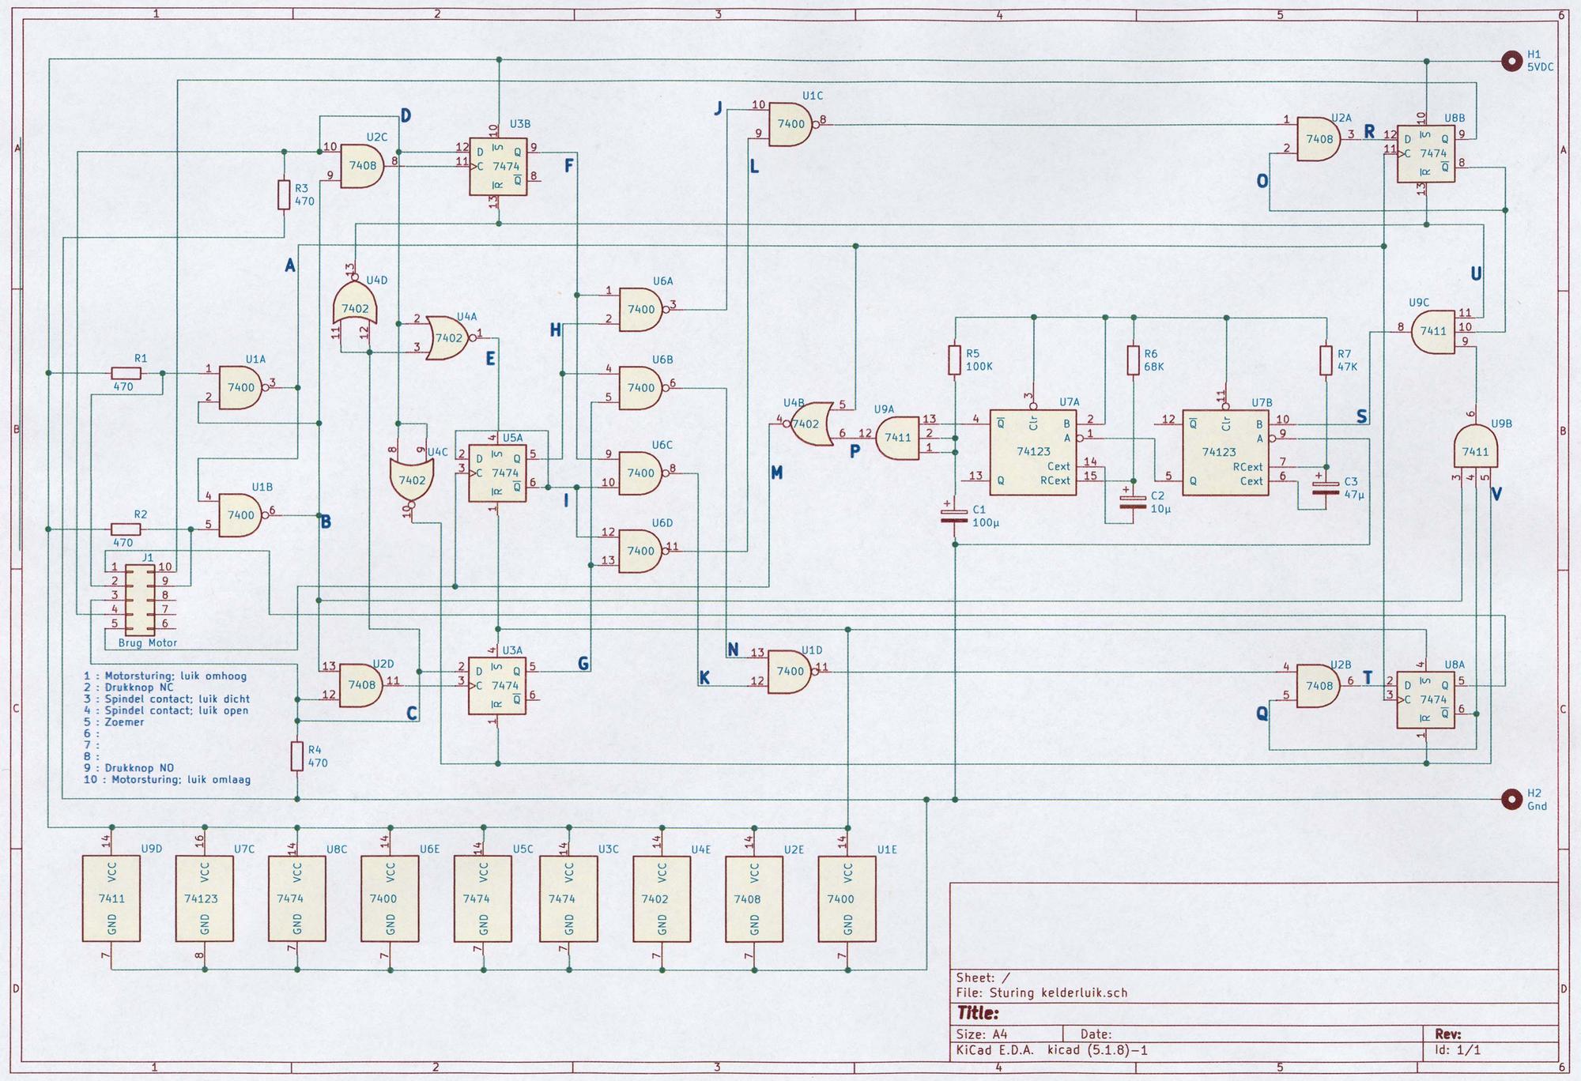This screenshot has width=1581, height=1081.
Task: Click the U8C 7474 power unit
Action: 297,898
